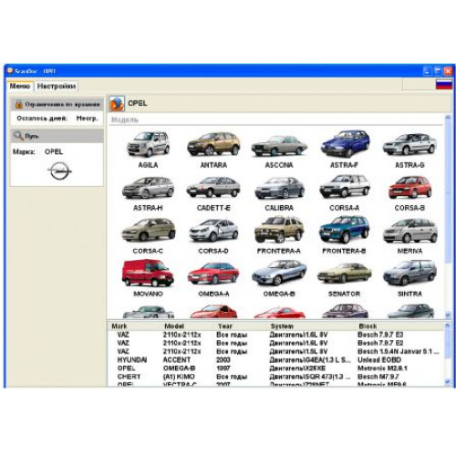
Task: Select the blue FRONTERA-B SUV icon
Action: (x=344, y=230)
